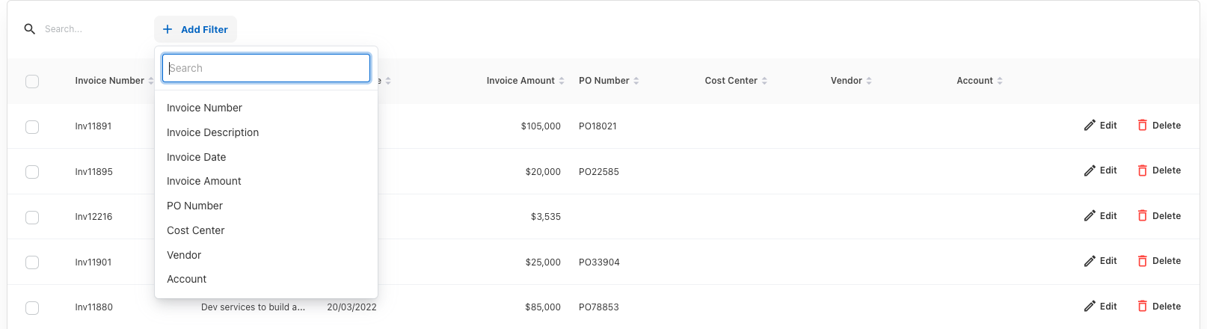
Task: Choose Invoice Description from filter list
Action: pyautogui.click(x=212, y=132)
